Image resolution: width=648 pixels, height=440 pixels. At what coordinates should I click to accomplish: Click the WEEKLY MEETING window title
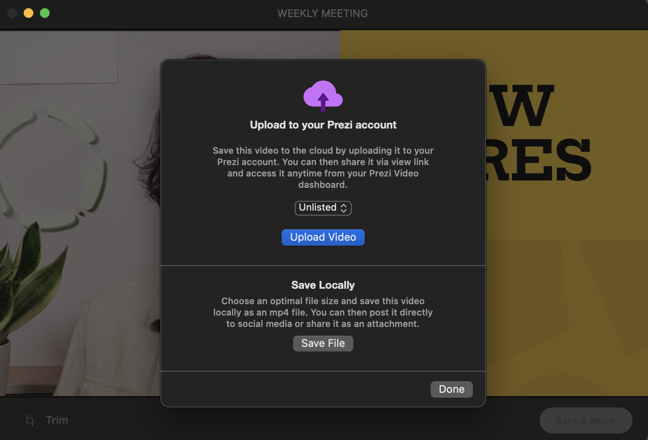click(x=322, y=13)
